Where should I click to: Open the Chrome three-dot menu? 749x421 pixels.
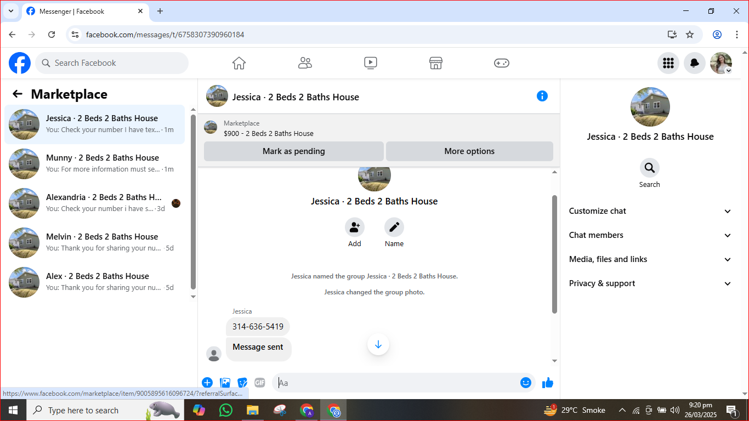[737, 35]
